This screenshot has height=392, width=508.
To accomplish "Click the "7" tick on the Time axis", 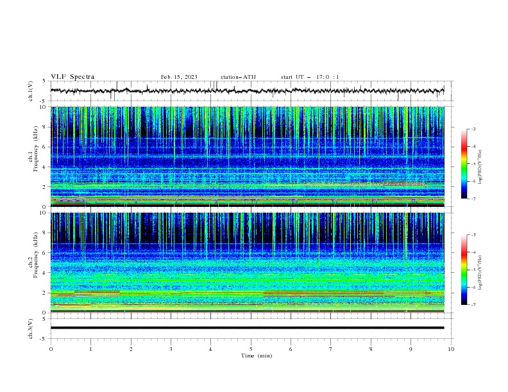I will pyautogui.click(x=331, y=349).
